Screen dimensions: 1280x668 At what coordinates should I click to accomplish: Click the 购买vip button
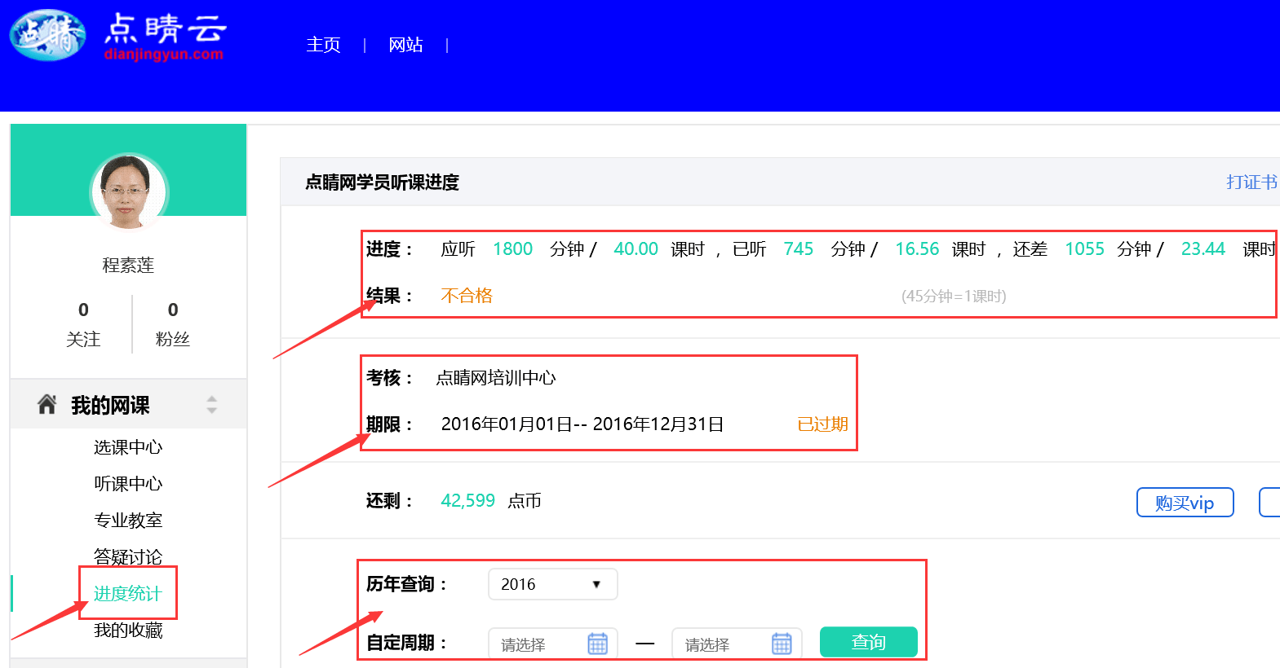point(1184,503)
